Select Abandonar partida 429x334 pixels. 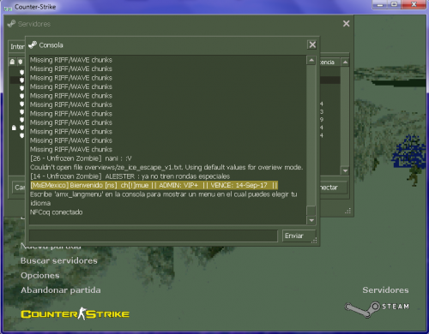tap(61, 290)
